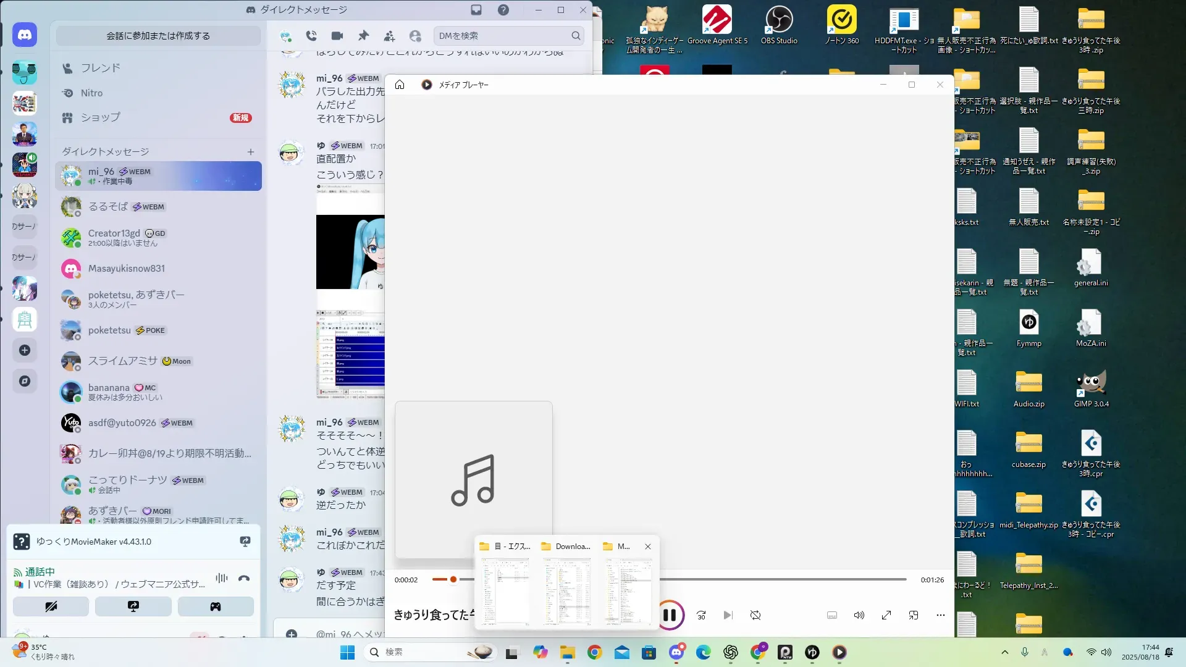
Task: Show hidden system tray icons
Action: click(x=1004, y=652)
